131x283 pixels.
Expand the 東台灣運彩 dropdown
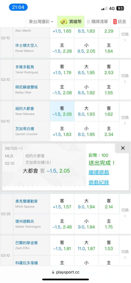[x=41, y=22]
